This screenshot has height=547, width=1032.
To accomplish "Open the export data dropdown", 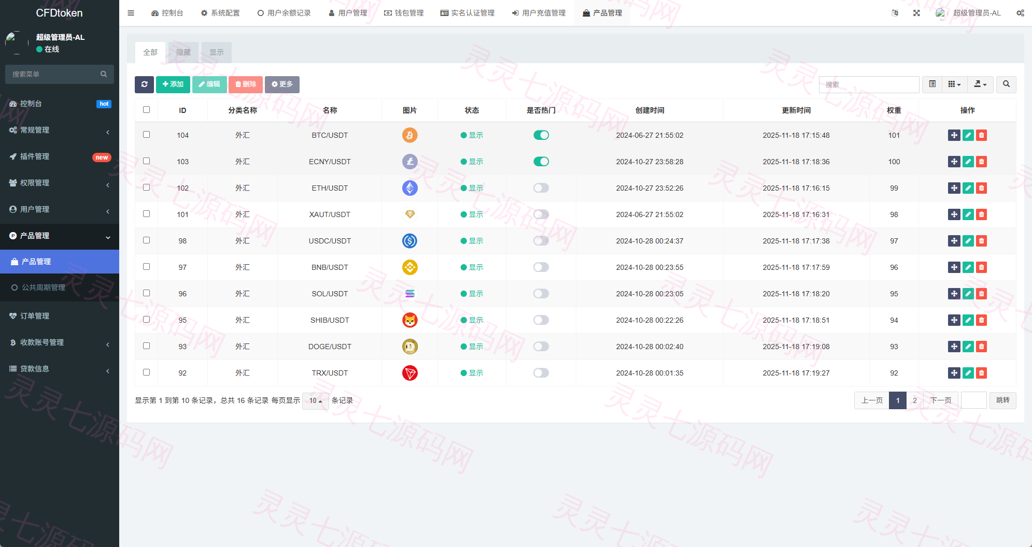I will (980, 84).
